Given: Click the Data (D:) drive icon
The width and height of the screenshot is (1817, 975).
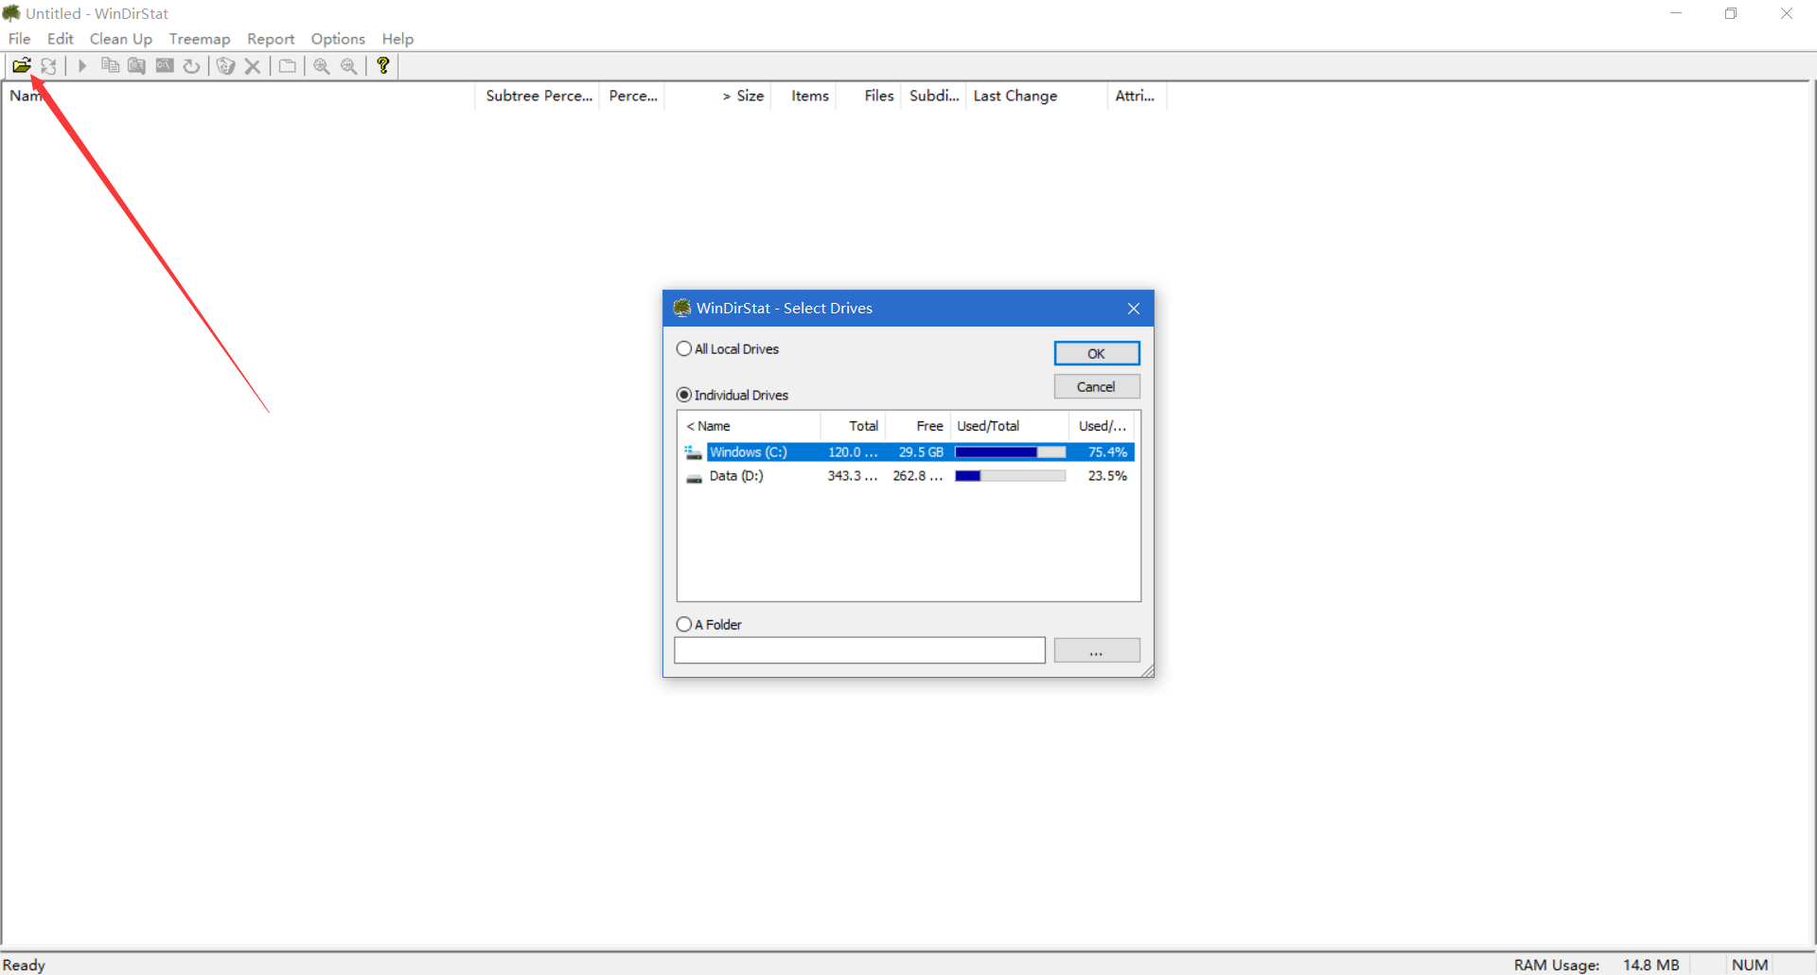Looking at the screenshot, I should [x=694, y=476].
